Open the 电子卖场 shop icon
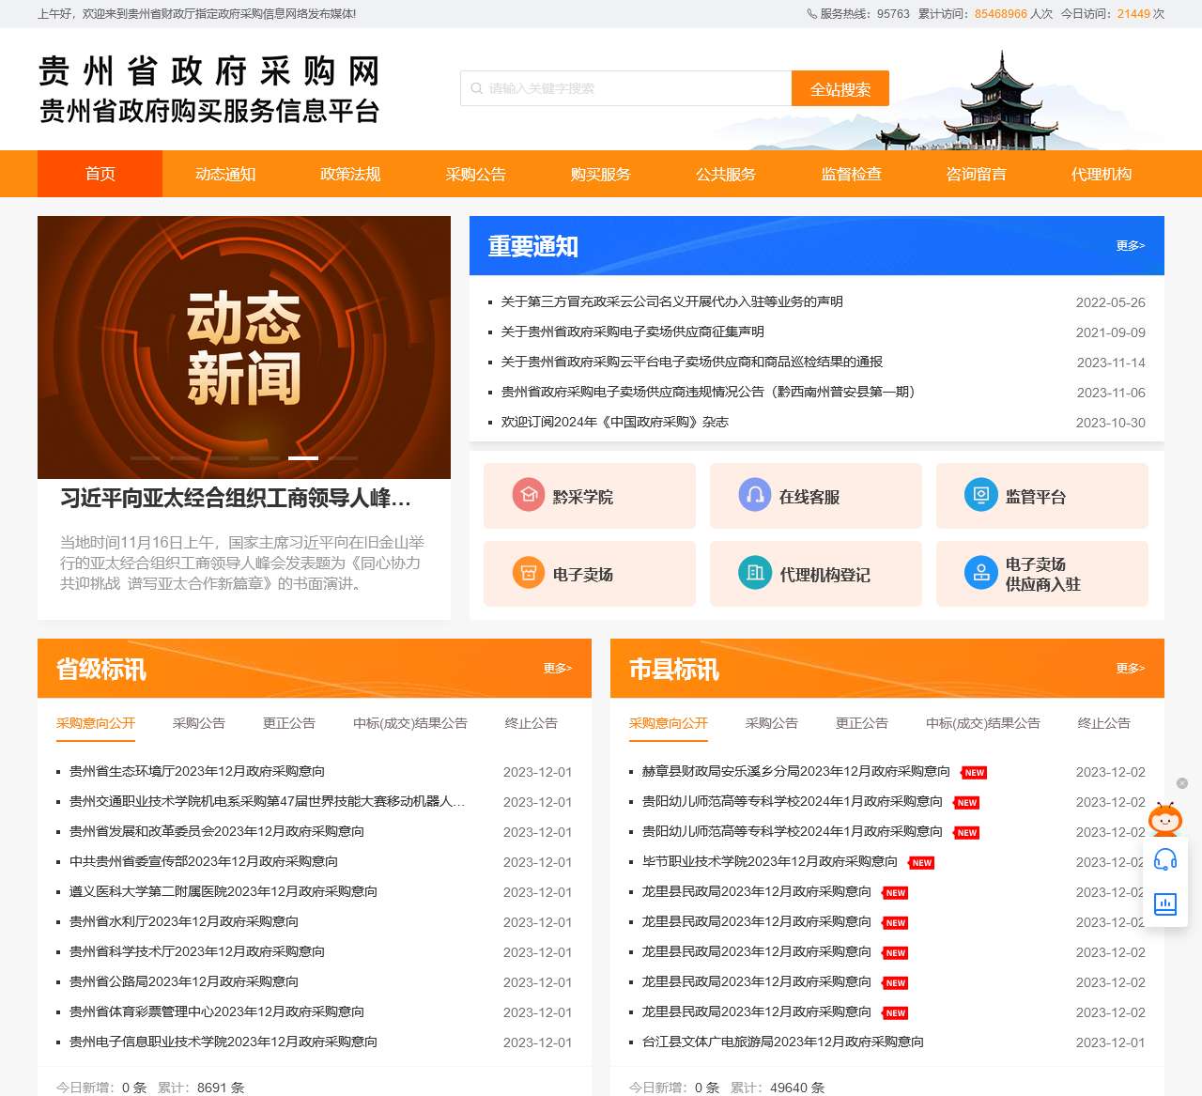The width and height of the screenshot is (1202, 1096). click(x=529, y=573)
